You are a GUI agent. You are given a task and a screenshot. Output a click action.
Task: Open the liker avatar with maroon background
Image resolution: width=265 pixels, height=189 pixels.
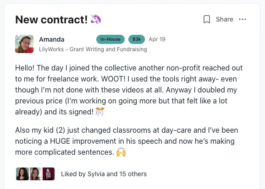pyautogui.click(x=49, y=174)
